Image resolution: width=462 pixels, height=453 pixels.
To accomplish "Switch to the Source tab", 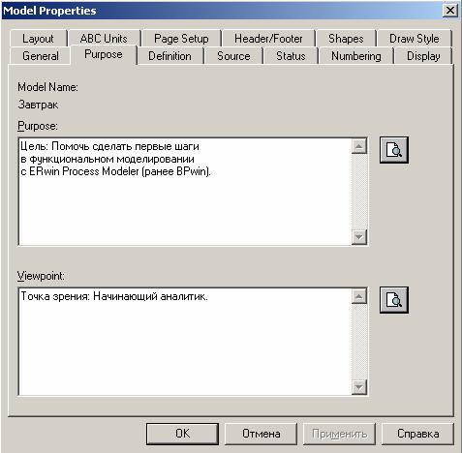I will [x=233, y=56].
